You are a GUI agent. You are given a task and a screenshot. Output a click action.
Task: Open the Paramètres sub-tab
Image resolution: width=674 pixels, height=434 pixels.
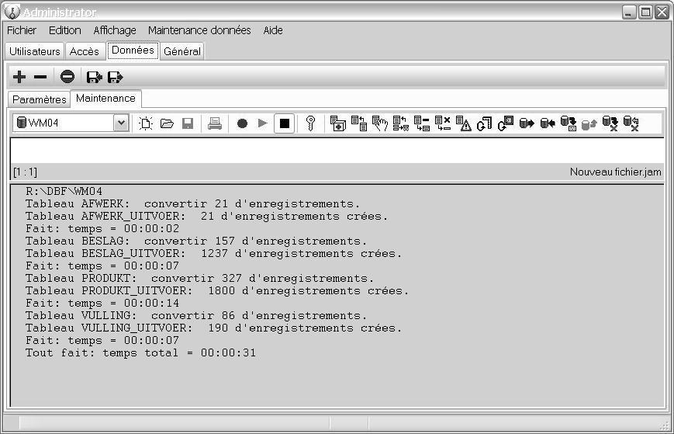point(39,99)
